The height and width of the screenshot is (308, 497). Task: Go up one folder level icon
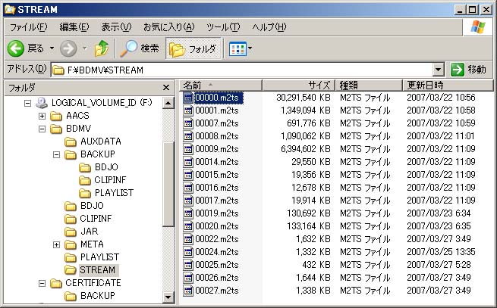pyautogui.click(x=102, y=48)
